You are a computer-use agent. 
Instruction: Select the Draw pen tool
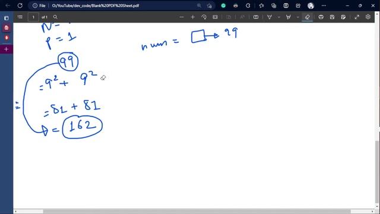pyautogui.click(x=270, y=17)
